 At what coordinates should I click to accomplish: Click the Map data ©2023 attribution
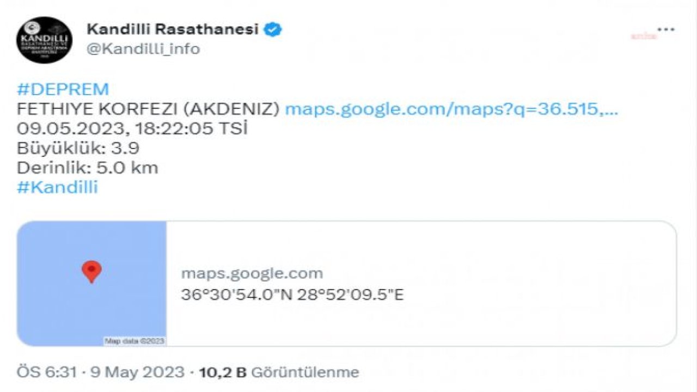(134, 341)
